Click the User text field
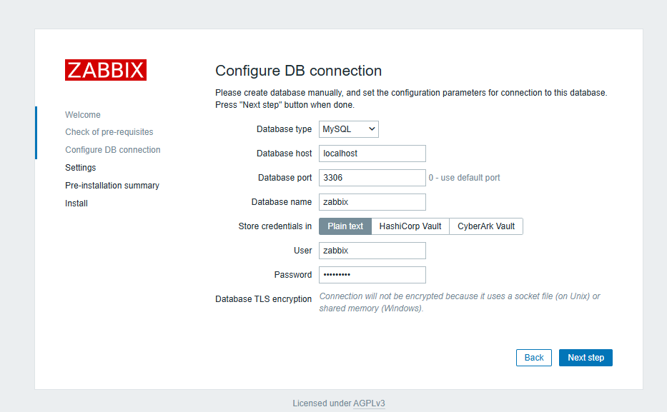 (x=372, y=251)
